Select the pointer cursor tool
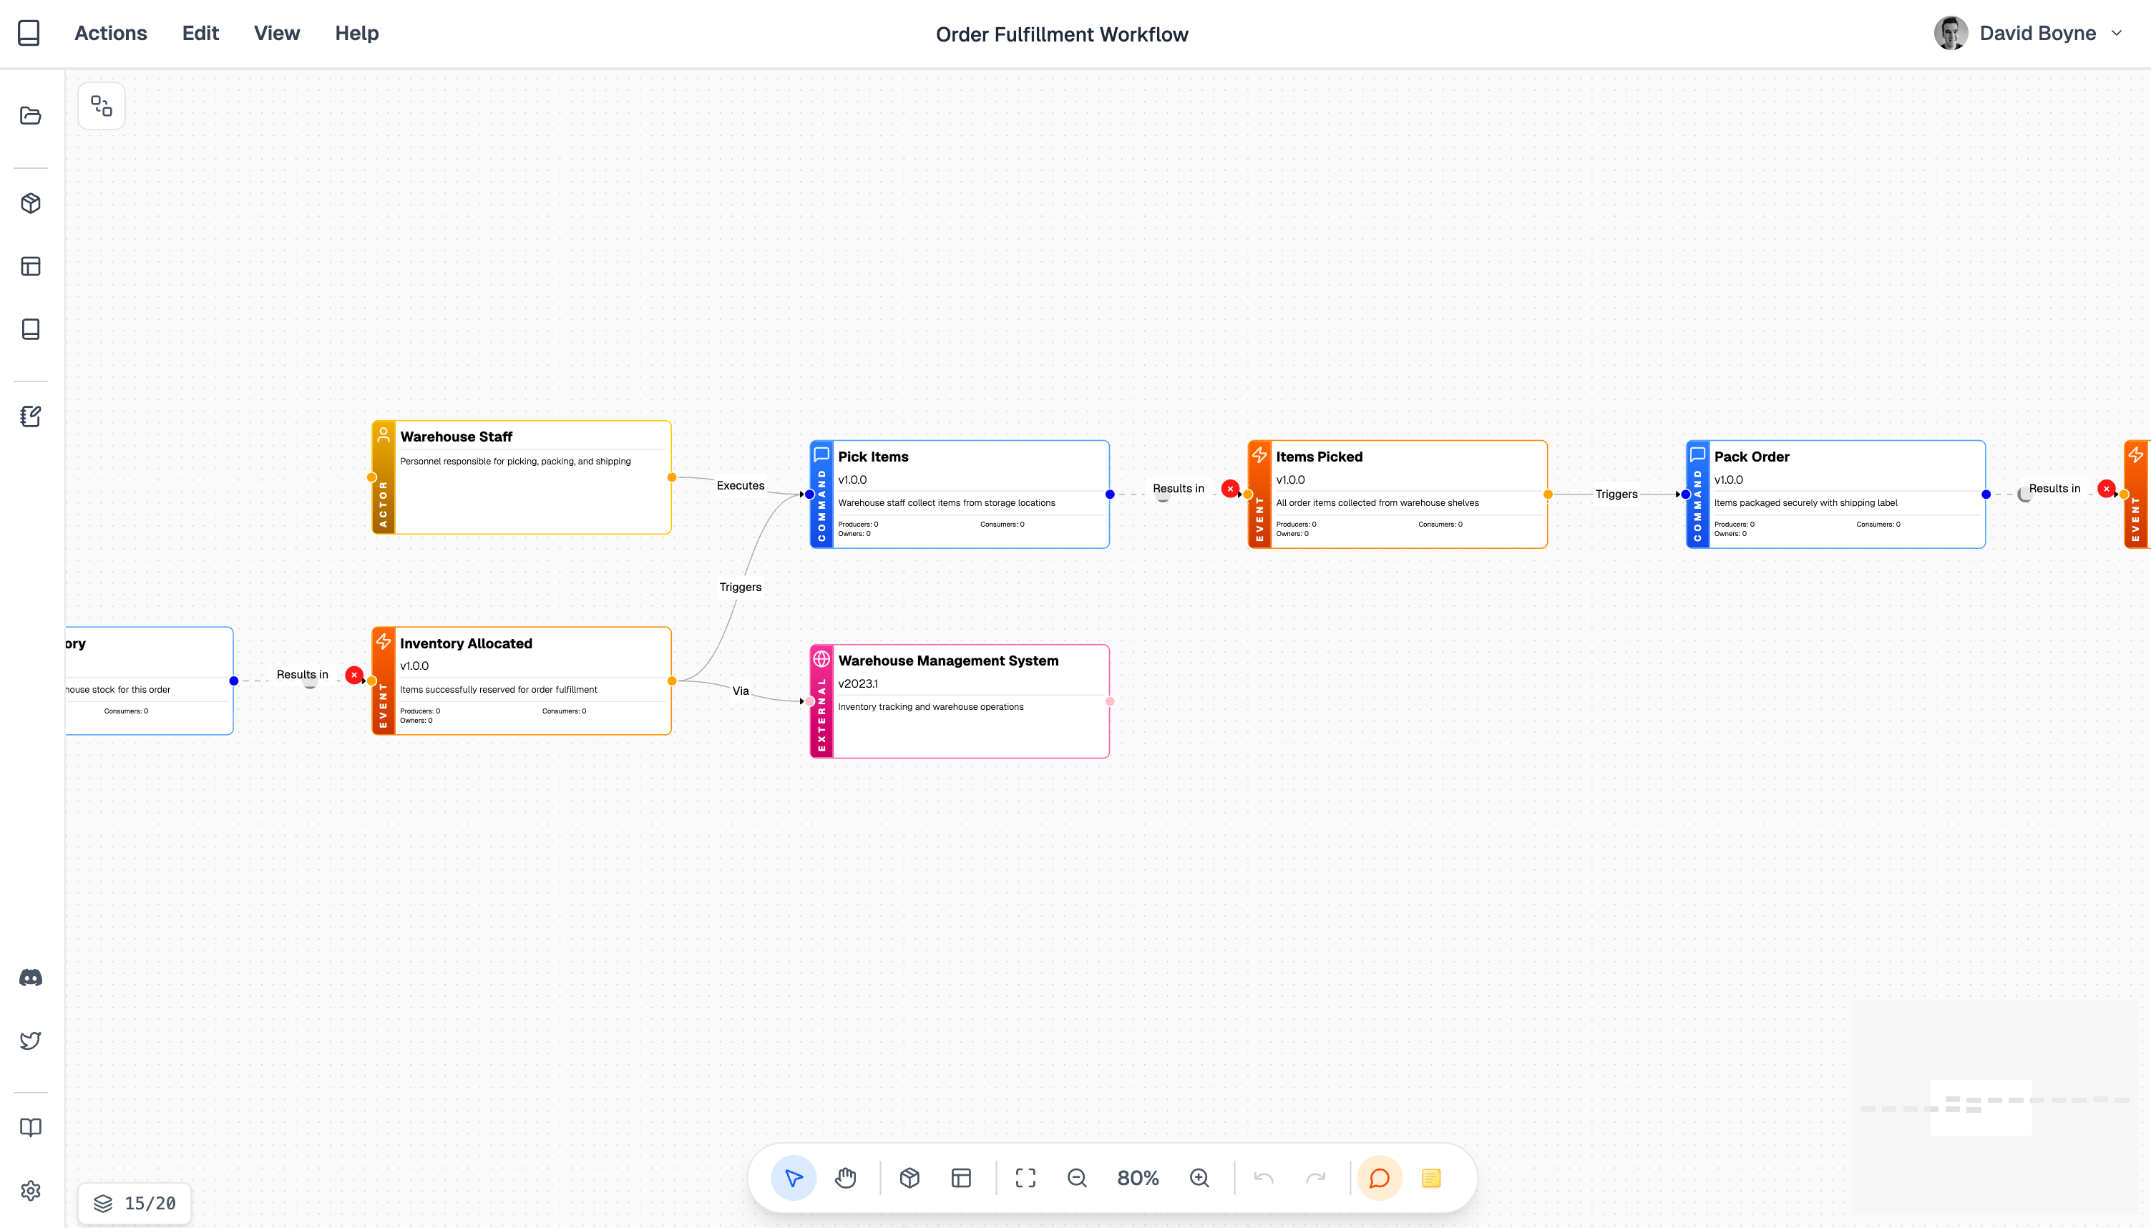 click(794, 1177)
